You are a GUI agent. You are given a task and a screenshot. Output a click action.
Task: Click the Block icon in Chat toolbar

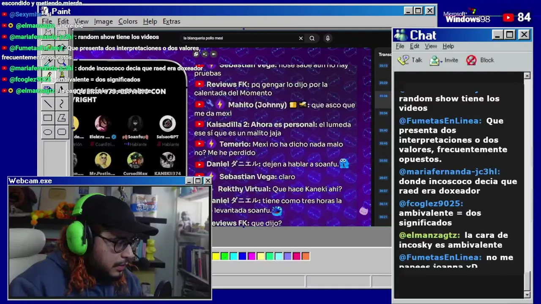(x=471, y=60)
